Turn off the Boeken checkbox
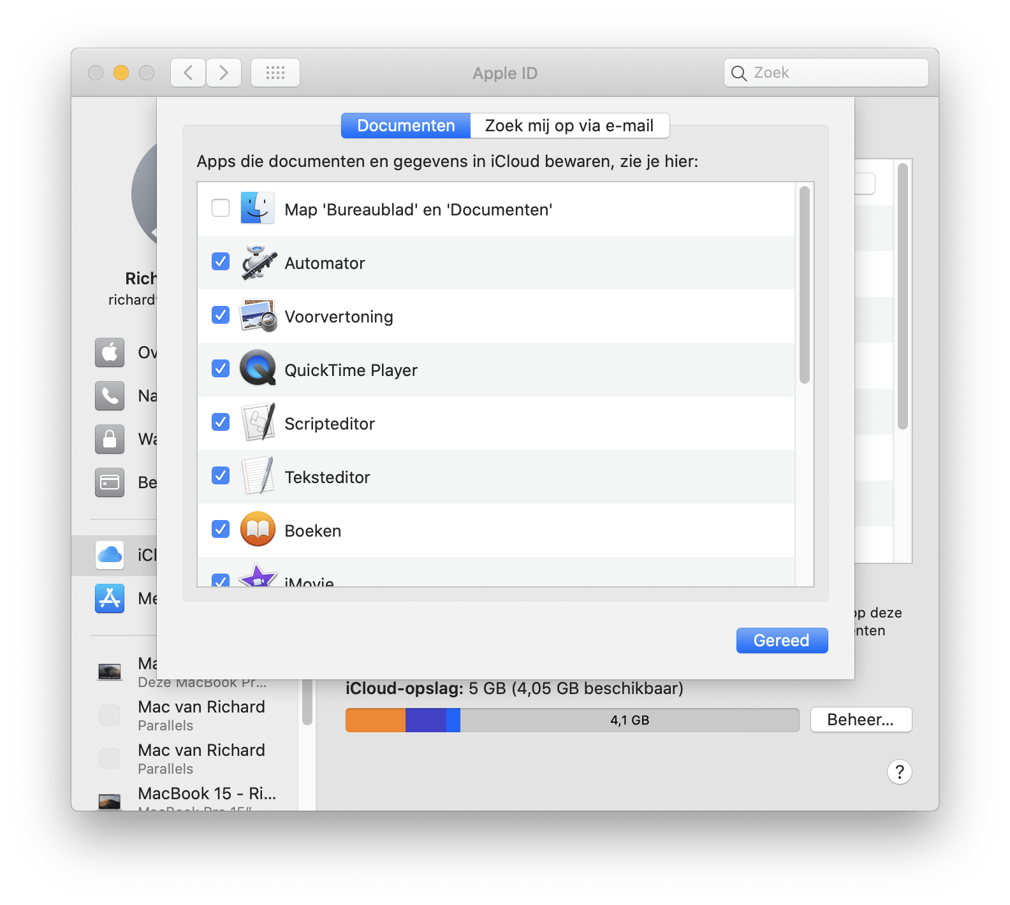 221,529
